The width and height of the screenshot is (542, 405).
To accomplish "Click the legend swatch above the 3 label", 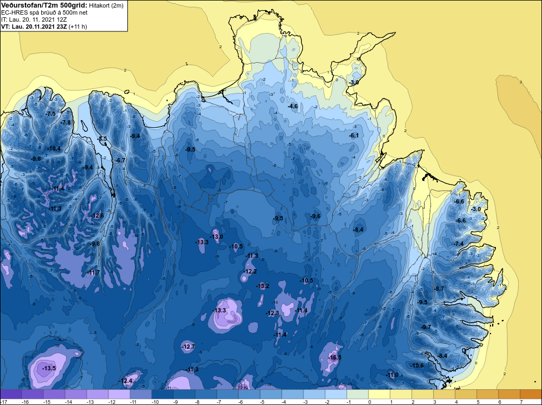I will [x=444, y=394].
